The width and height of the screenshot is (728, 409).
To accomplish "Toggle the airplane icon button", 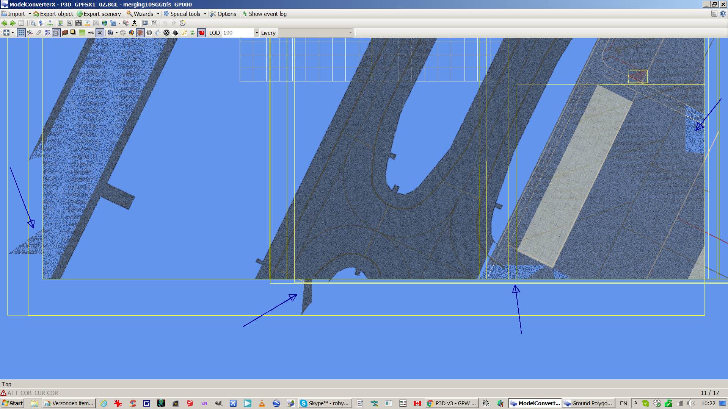I will coord(100,33).
